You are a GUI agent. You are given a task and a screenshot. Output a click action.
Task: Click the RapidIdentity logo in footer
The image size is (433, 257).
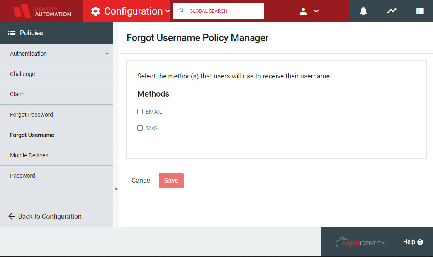pos(360,242)
